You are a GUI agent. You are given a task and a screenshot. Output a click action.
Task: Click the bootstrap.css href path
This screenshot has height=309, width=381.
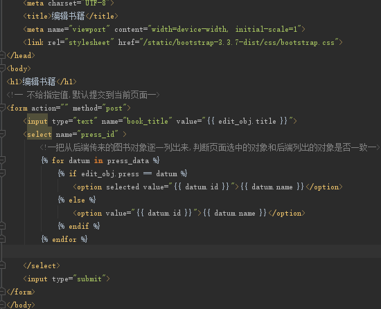[x=239, y=42]
